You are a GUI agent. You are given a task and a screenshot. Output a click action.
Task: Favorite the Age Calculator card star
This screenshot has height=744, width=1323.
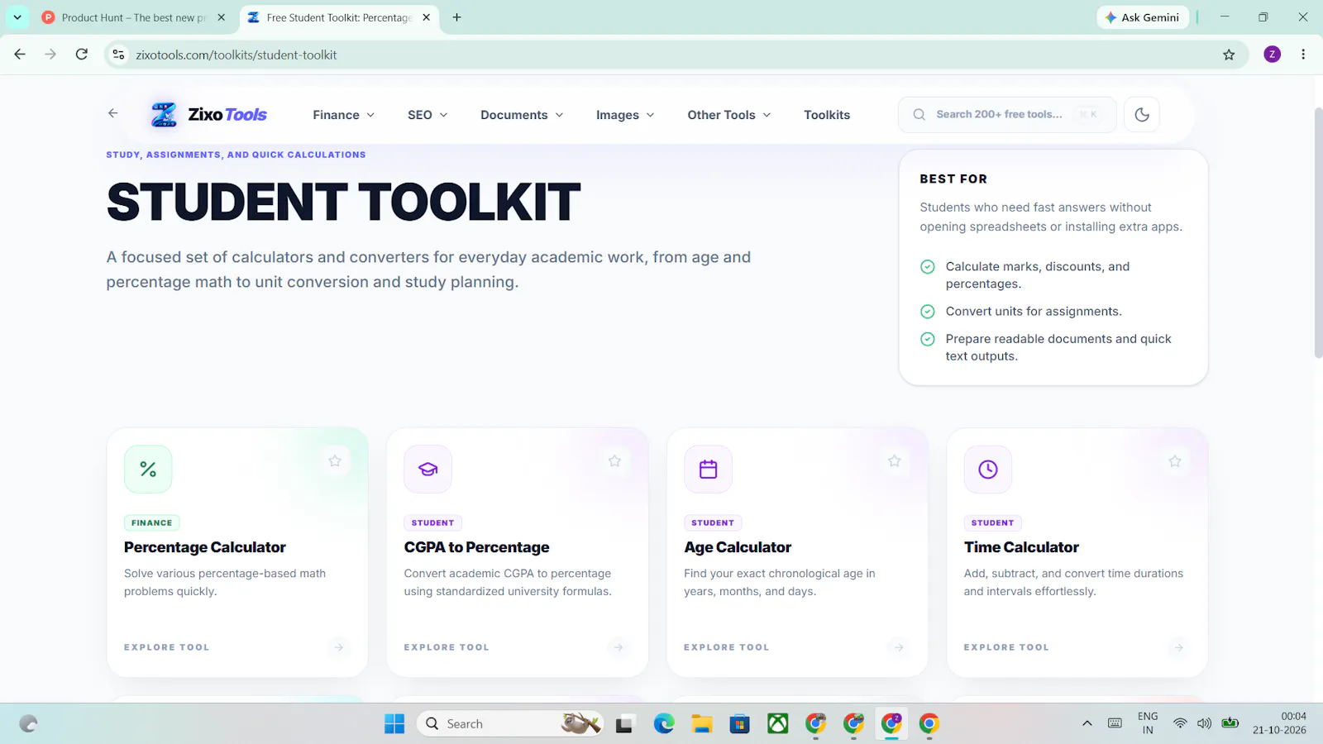894,461
